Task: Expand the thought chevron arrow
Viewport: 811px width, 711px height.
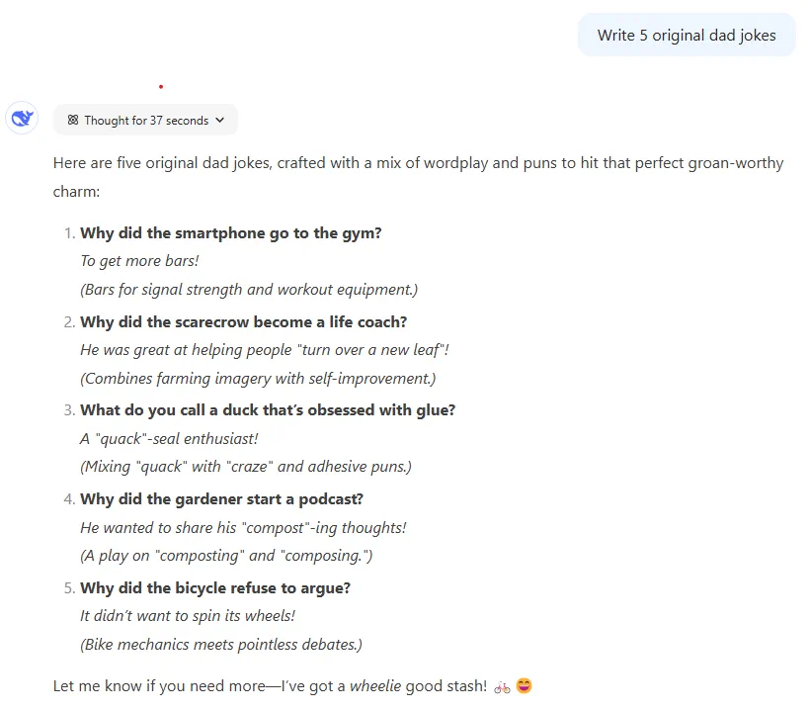Action: (219, 121)
